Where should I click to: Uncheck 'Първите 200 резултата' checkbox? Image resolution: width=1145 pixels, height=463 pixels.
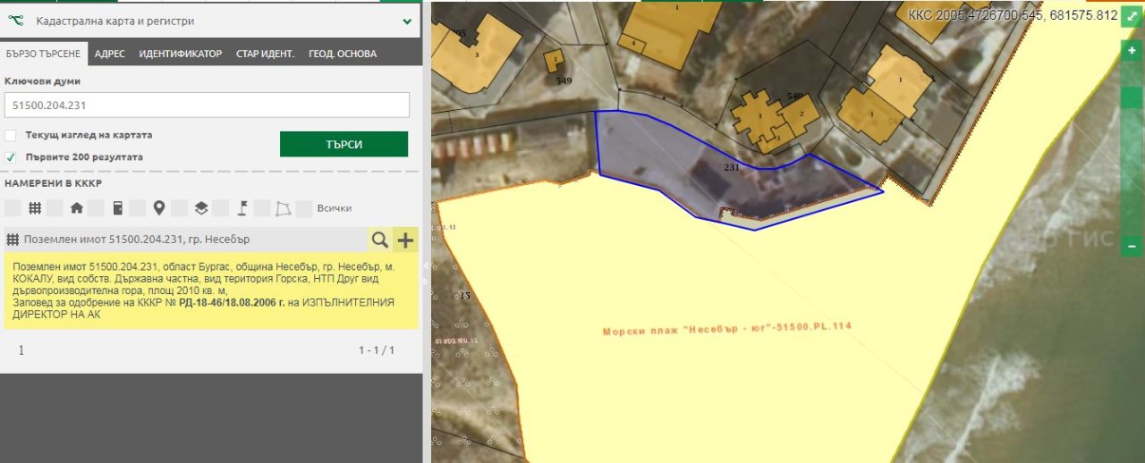11,156
